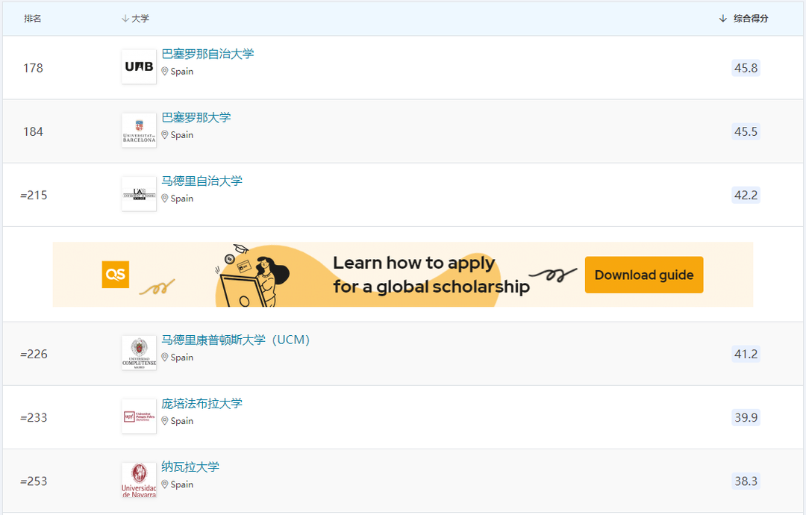Click the Download guide button
This screenshot has height=515, width=806.
tap(644, 275)
